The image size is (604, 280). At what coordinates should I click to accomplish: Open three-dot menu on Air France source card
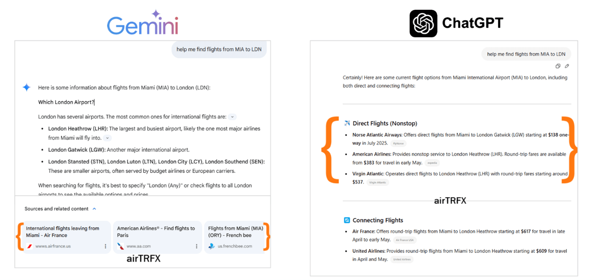coord(106,246)
